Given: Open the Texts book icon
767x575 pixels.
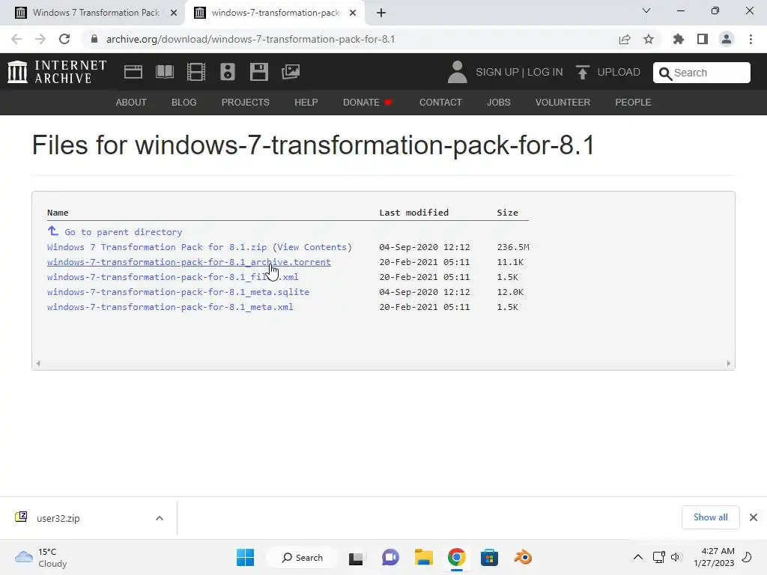Looking at the screenshot, I should point(164,72).
